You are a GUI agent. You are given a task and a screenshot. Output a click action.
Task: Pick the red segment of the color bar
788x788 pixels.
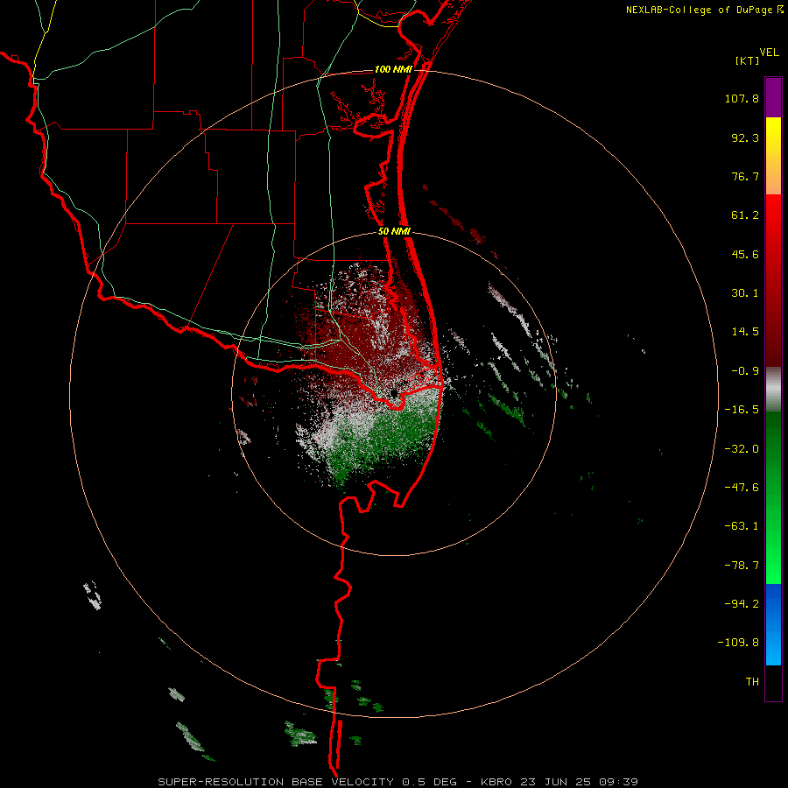point(773,280)
